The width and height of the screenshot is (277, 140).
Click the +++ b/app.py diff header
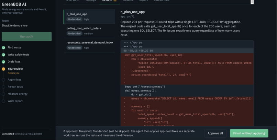point(133,46)
